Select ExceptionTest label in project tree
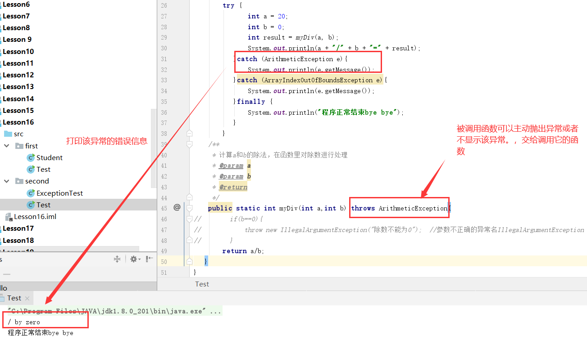The height and width of the screenshot is (340, 587). (x=60, y=193)
